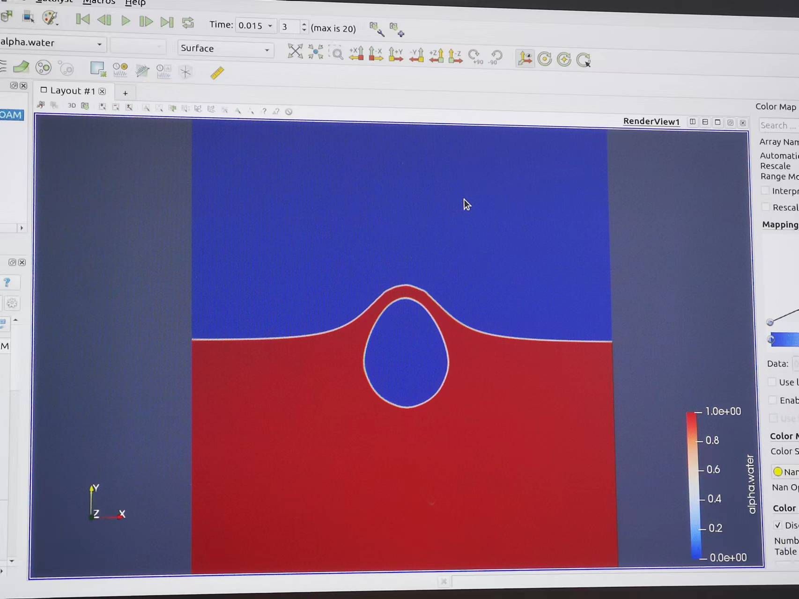Apply the Slice or Clip green filter icon

click(21, 67)
